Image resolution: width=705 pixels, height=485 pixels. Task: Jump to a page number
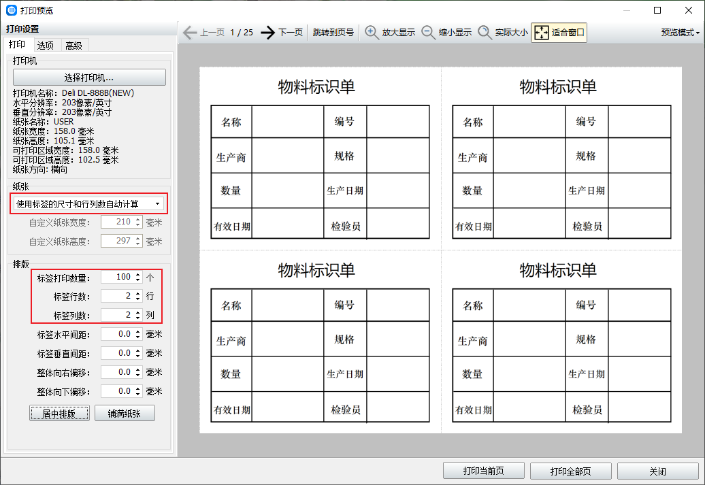[333, 32]
